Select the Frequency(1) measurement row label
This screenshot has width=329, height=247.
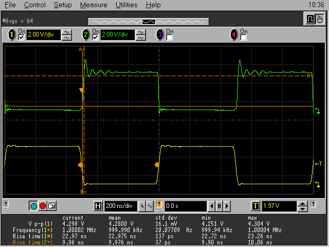point(33,230)
